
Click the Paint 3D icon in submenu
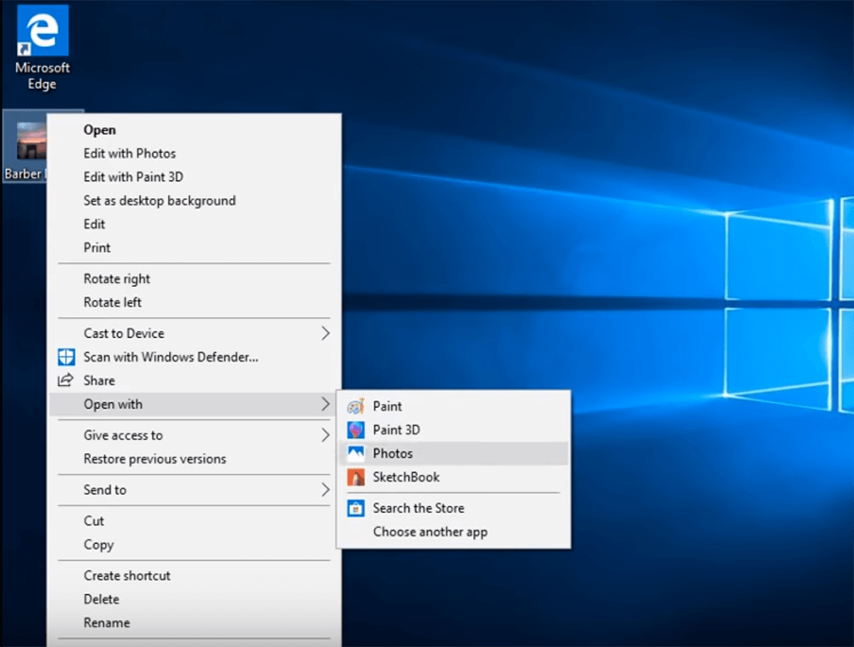pos(355,430)
